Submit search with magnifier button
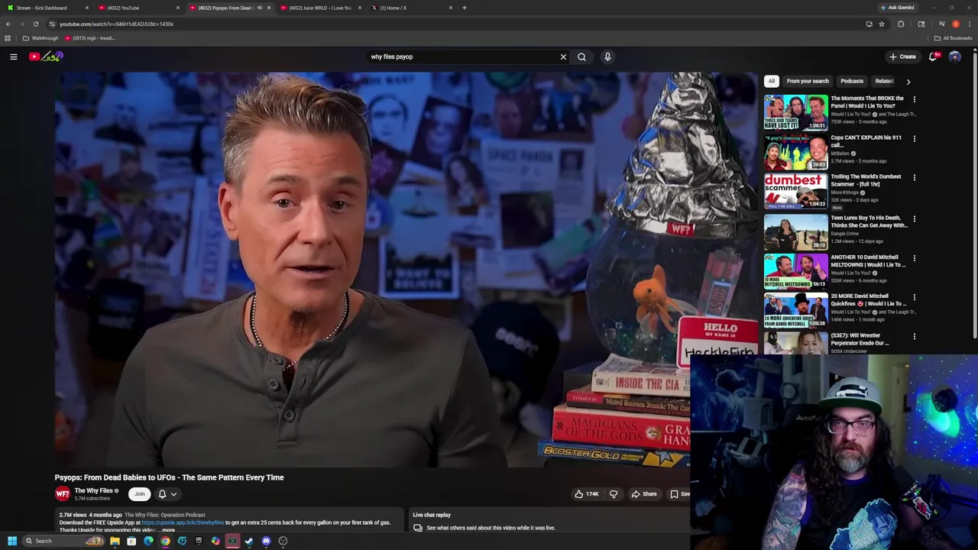Image resolution: width=978 pixels, height=550 pixels. tap(581, 57)
